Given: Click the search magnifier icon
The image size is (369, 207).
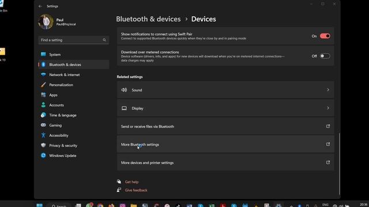Looking at the screenshot, I should pyautogui.click(x=104, y=40).
